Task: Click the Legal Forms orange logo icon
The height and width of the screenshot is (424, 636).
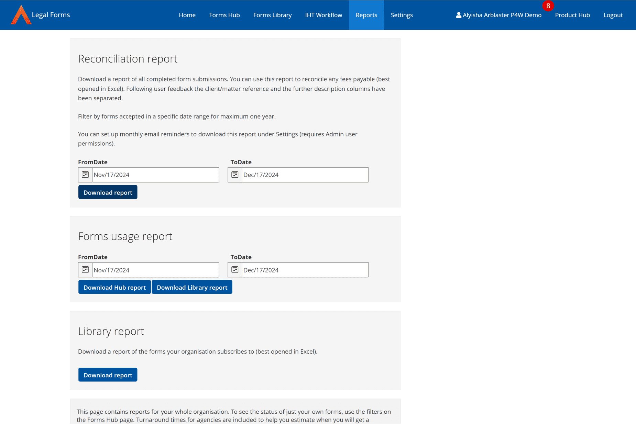Action: tap(21, 15)
